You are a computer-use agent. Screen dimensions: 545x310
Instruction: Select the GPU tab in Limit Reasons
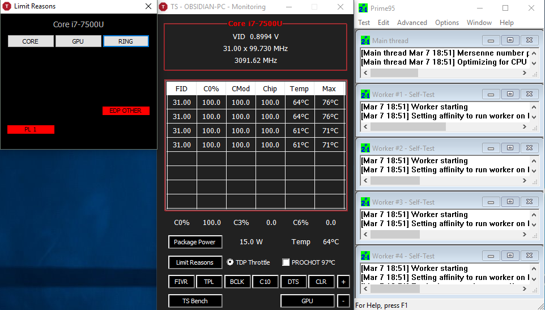[78, 41]
